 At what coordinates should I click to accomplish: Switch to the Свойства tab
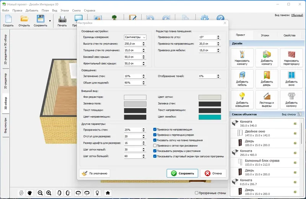[289, 35]
